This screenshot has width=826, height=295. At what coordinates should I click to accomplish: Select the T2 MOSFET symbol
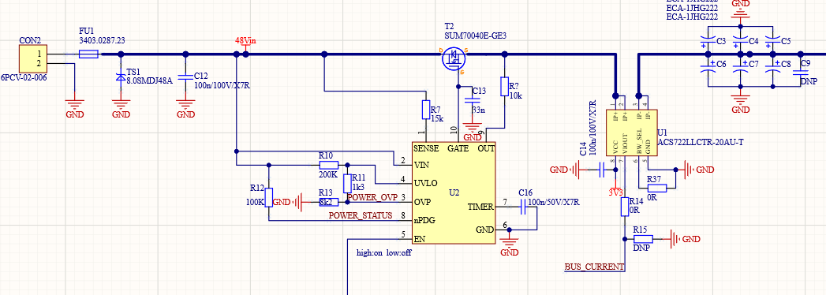tap(454, 58)
